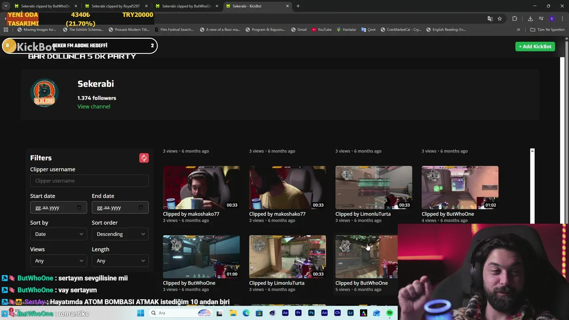Open the Çevir bookmark
The height and width of the screenshot is (320, 569).
coord(369,30)
